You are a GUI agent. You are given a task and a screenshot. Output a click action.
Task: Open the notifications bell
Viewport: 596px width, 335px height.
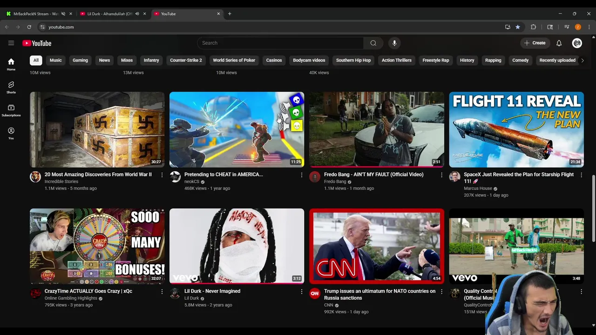559,43
